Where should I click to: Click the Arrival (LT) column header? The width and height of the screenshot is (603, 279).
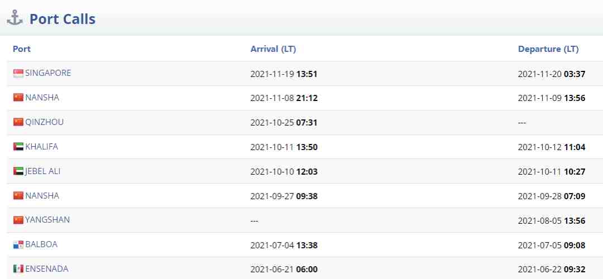(273, 49)
